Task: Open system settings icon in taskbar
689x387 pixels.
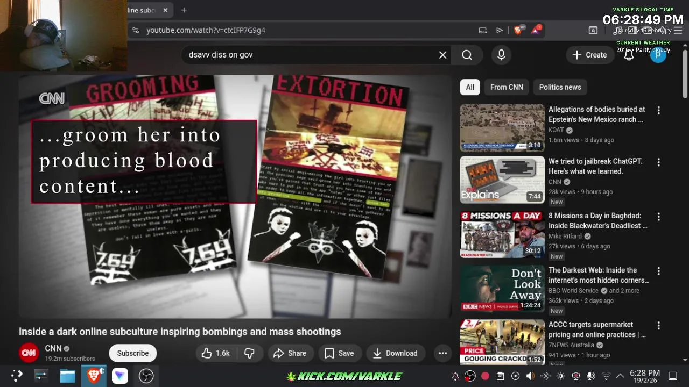Action: (41, 376)
